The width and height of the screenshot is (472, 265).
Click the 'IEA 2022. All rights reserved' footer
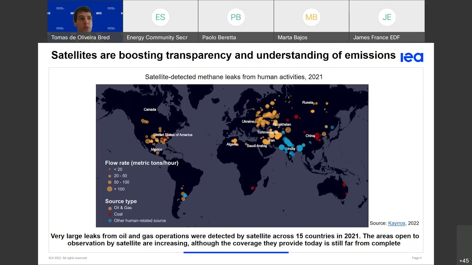pyautogui.click(x=68, y=258)
